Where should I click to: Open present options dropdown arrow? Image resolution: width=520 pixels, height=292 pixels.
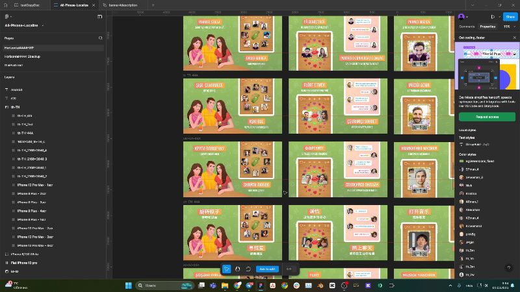pos(499,17)
